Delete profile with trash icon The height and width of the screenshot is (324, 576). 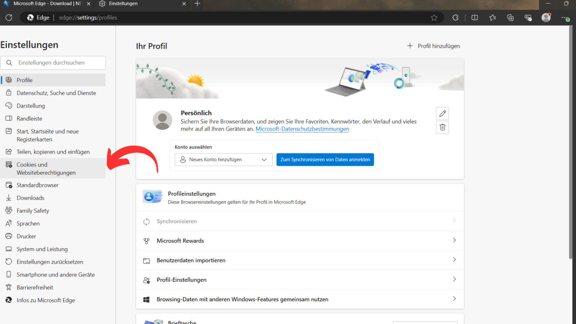(442, 127)
